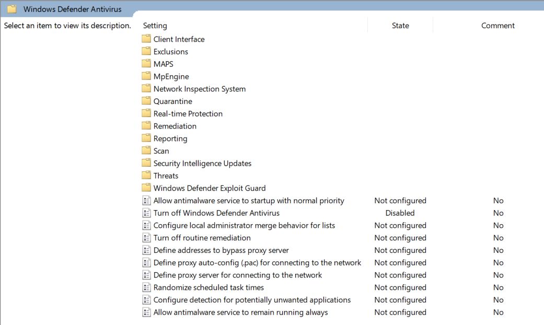Viewport: 544px width, 325px height.
Task: Sort by the Setting column header
Action: (155, 26)
